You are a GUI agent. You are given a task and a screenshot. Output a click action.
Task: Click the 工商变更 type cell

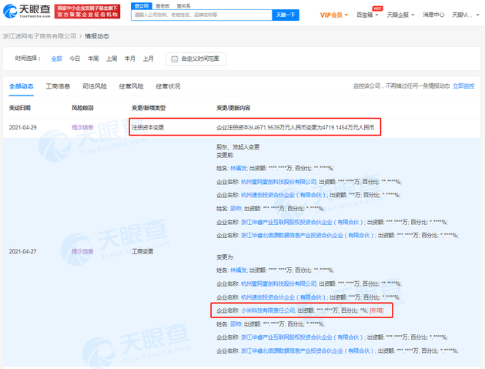pyautogui.click(x=142, y=252)
